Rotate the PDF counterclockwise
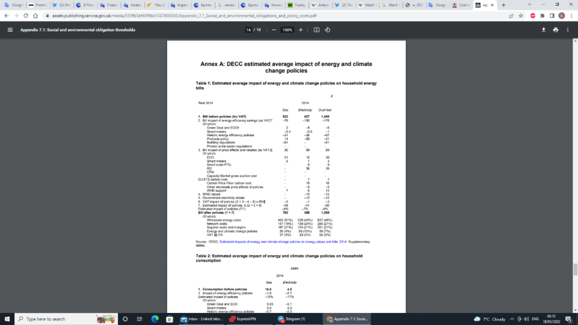The height and width of the screenshot is (325, 578). (x=327, y=29)
